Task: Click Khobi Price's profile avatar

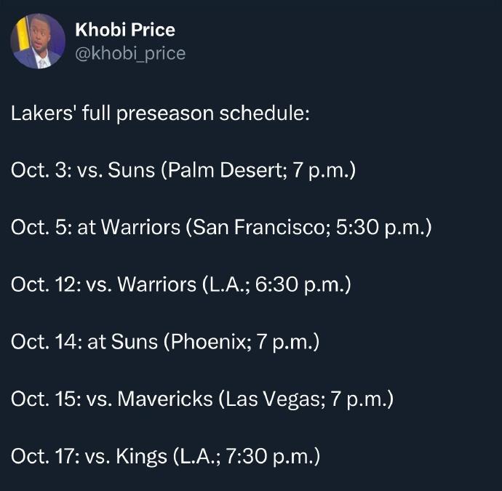Action: (39, 41)
